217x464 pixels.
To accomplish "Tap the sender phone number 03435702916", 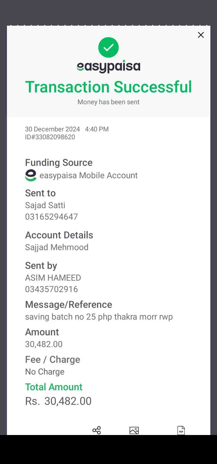I will point(52,289).
